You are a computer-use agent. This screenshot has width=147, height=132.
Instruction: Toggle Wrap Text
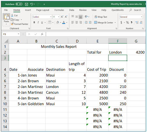click(101, 17)
